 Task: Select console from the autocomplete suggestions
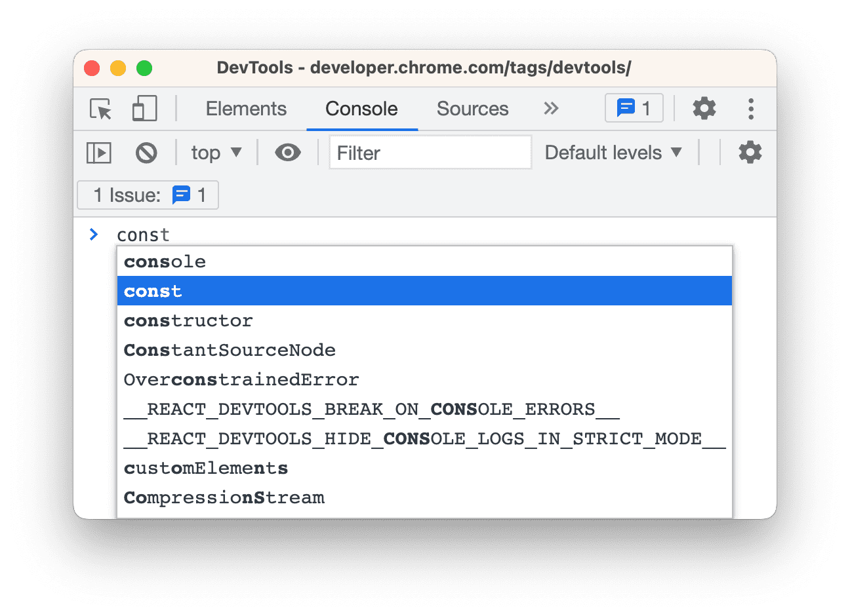165,261
